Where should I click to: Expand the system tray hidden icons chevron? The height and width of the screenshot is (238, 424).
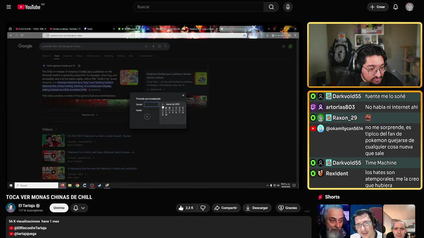point(268,185)
